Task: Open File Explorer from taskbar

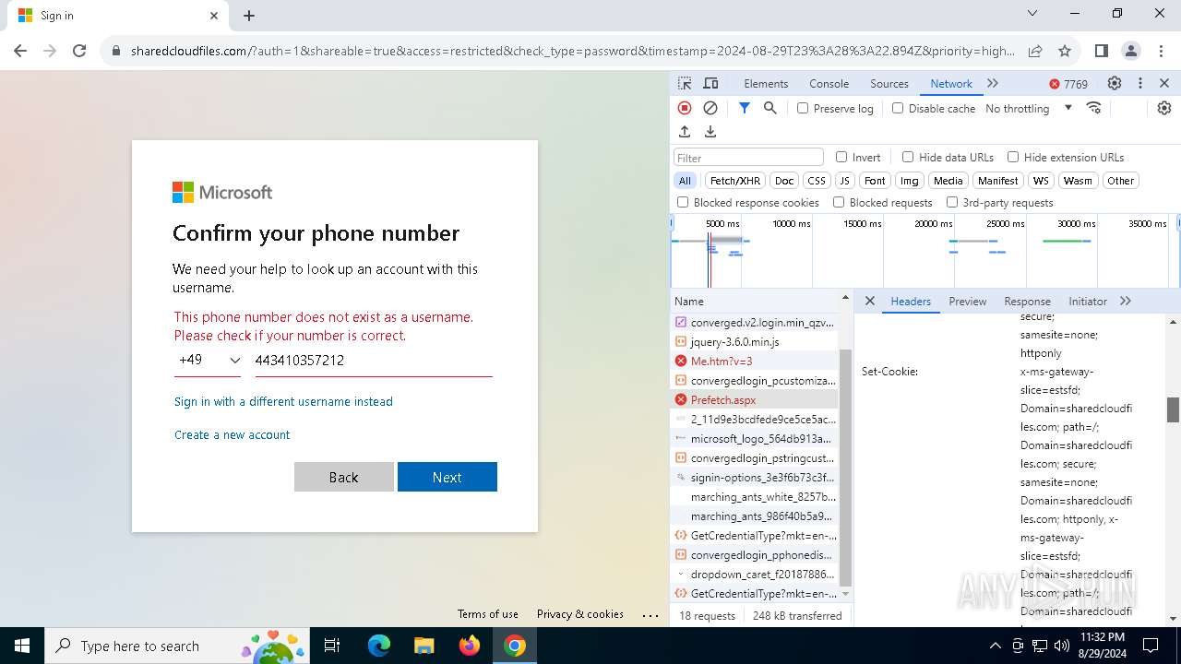Action: point(424,646)
